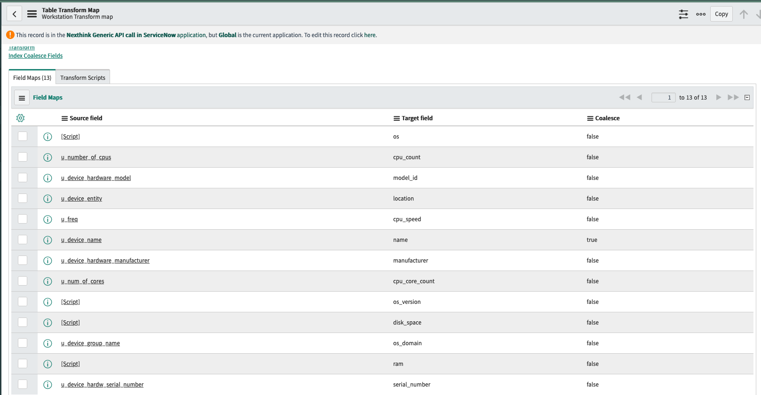This screenshot has height=395, width=761.
Task: Click the 'true' coalesce value for name
Action: click(x=592, y=240)
